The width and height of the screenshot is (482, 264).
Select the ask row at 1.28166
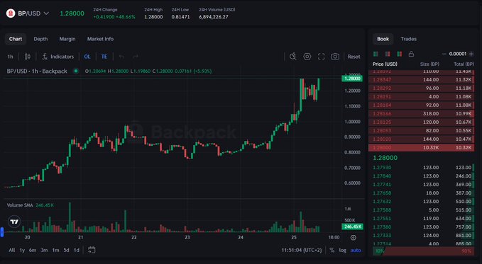422,114
